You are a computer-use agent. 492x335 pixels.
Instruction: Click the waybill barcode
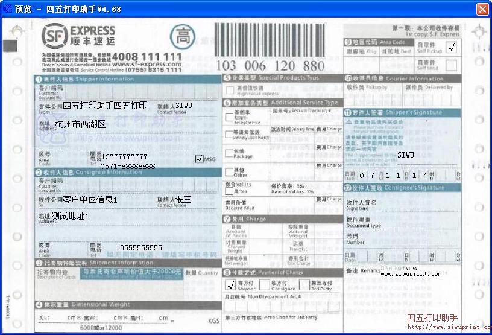[270, 40]
